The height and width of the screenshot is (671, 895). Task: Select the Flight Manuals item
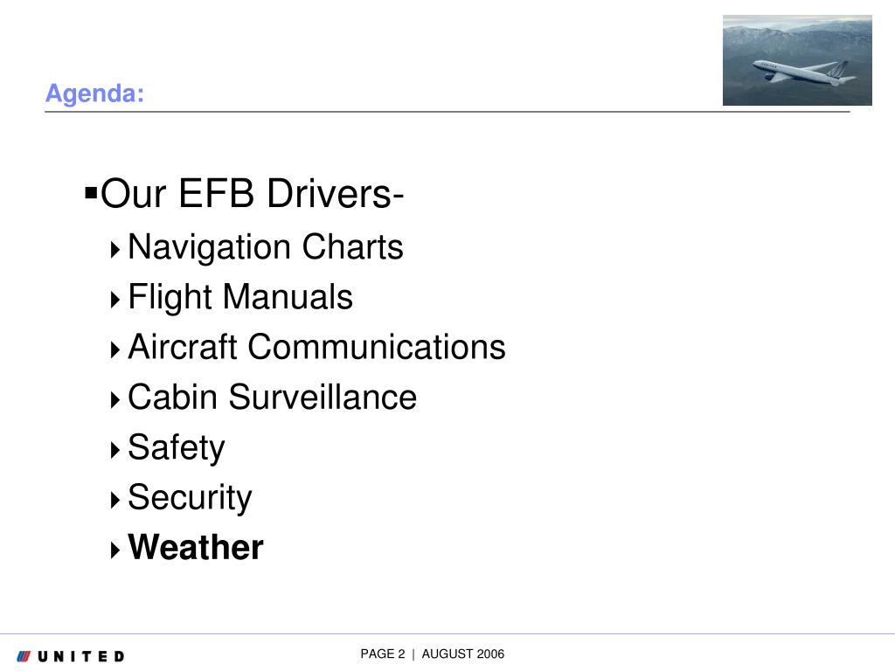pyautogui.click(x=240, y=297)
